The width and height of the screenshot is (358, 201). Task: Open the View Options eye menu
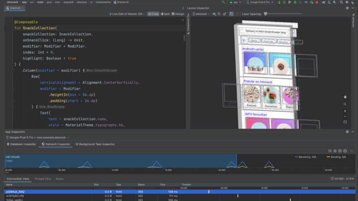coord(214,14)
